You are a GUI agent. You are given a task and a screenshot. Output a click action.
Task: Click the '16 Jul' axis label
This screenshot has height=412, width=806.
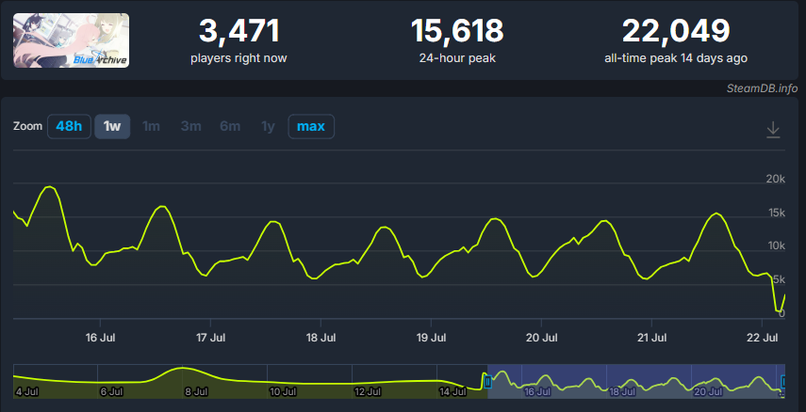(x=100, y=338)
